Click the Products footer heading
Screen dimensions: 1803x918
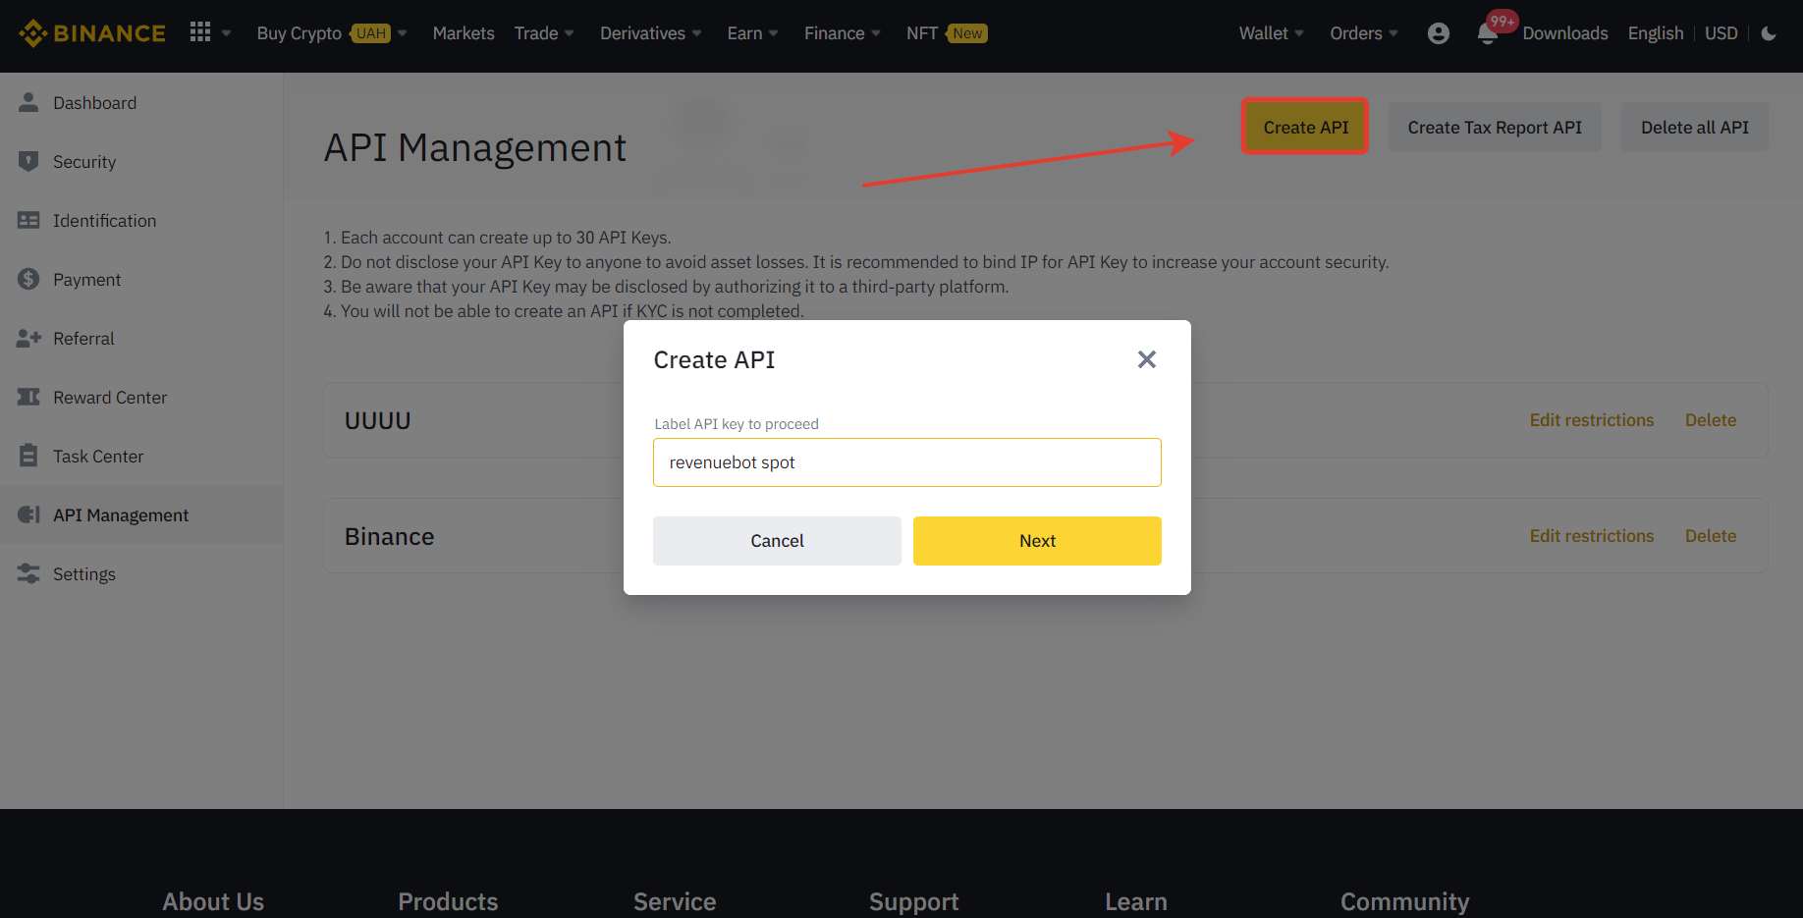point(448,901)
